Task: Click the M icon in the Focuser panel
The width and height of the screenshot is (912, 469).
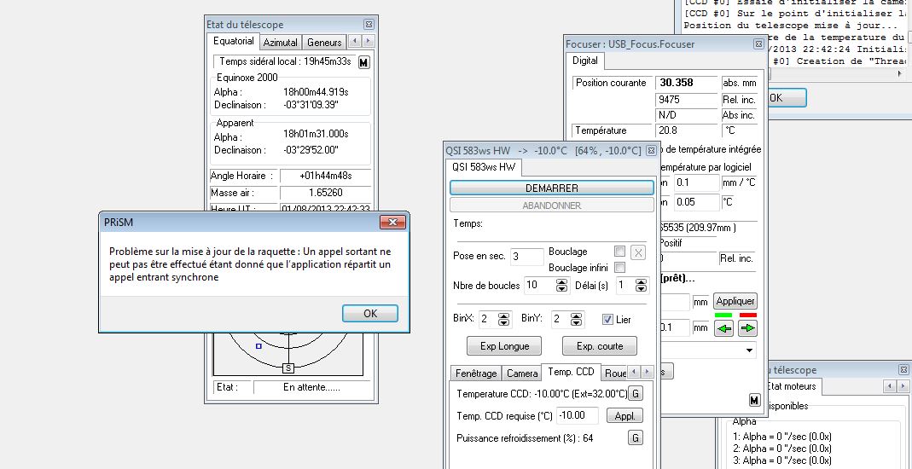Action: 754,400
